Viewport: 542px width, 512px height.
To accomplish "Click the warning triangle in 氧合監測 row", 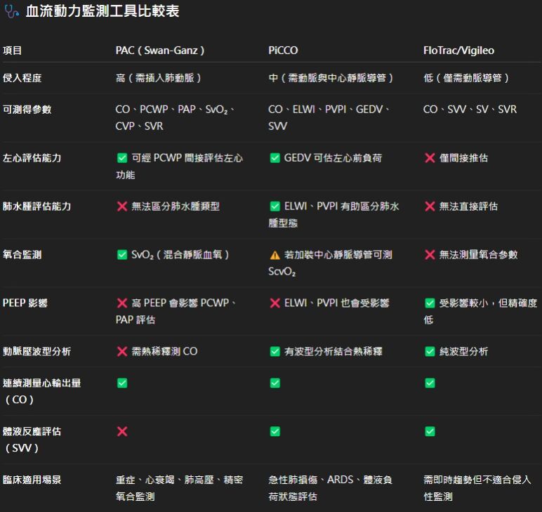I will [275, 255].
